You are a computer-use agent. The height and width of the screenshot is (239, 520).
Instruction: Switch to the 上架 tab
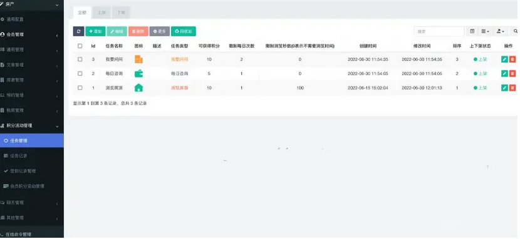click(101, 13)
